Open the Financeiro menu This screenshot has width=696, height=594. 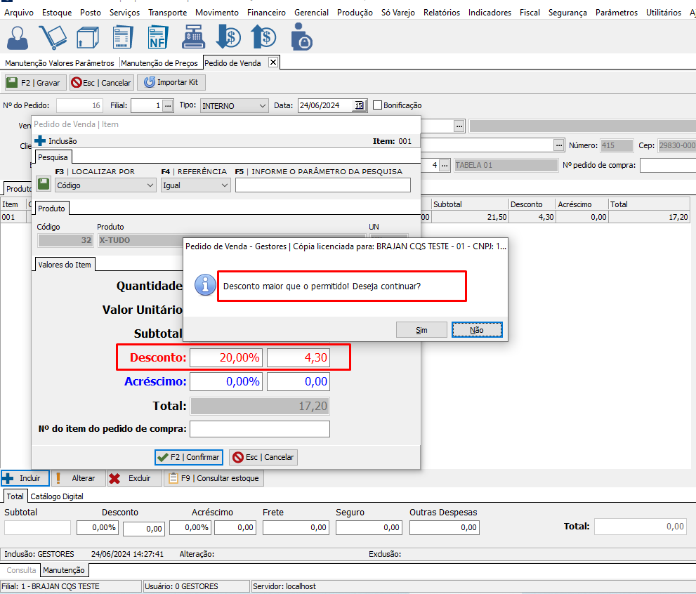pyautogui.click(x=266, y=13)
